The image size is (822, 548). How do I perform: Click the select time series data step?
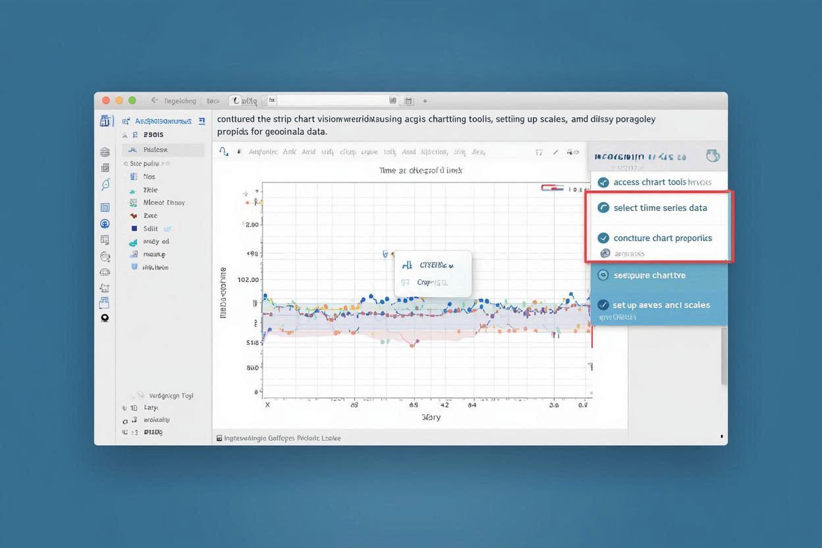click(x=659, y=207)
